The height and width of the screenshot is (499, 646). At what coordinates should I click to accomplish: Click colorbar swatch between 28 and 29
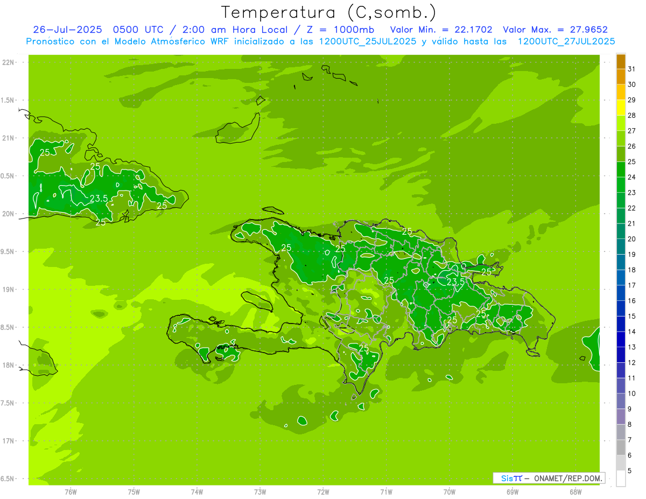coord(621,108)
